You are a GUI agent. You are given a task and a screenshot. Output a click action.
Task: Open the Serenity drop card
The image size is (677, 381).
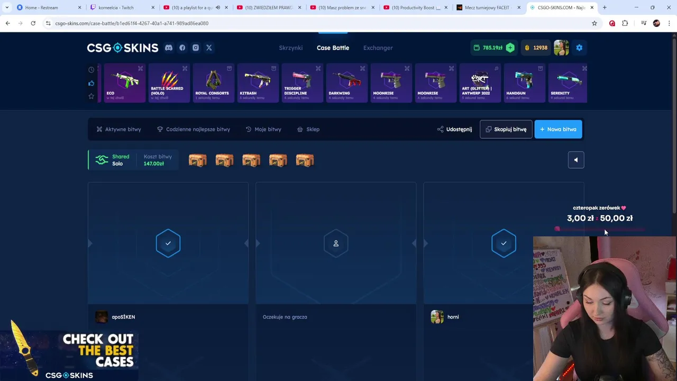click(x=568, y=83)
